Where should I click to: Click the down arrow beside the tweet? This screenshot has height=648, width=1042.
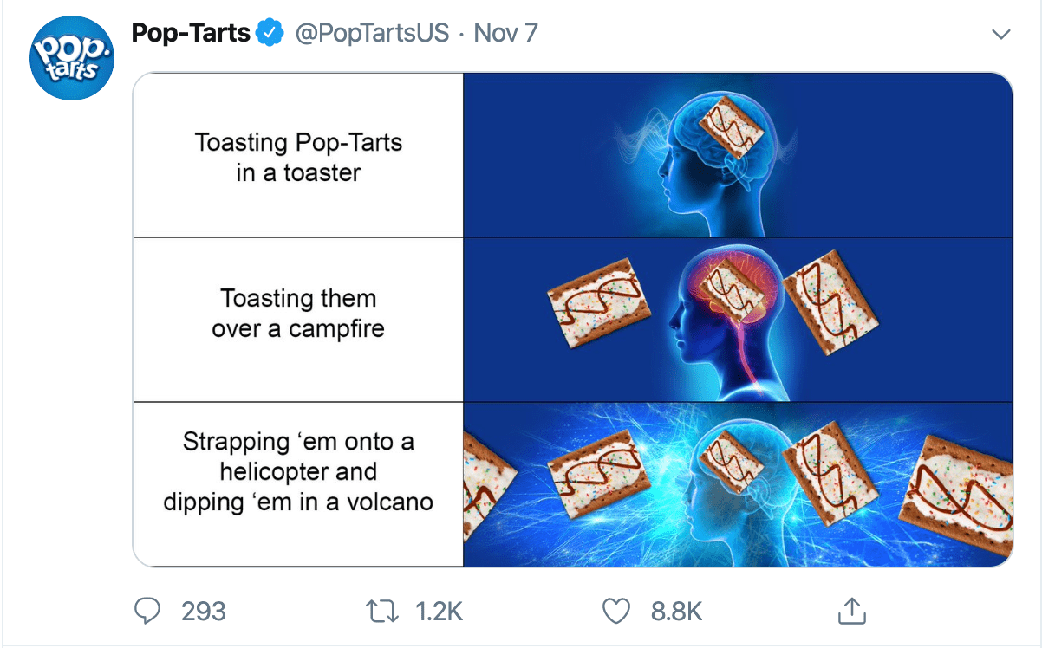[1001, 32]
